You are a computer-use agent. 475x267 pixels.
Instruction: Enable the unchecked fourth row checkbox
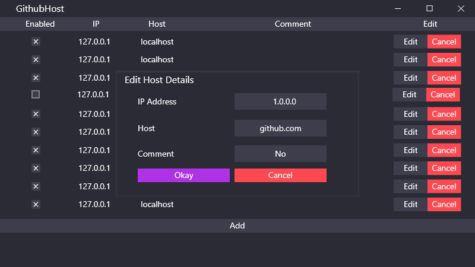pos(36,94)
